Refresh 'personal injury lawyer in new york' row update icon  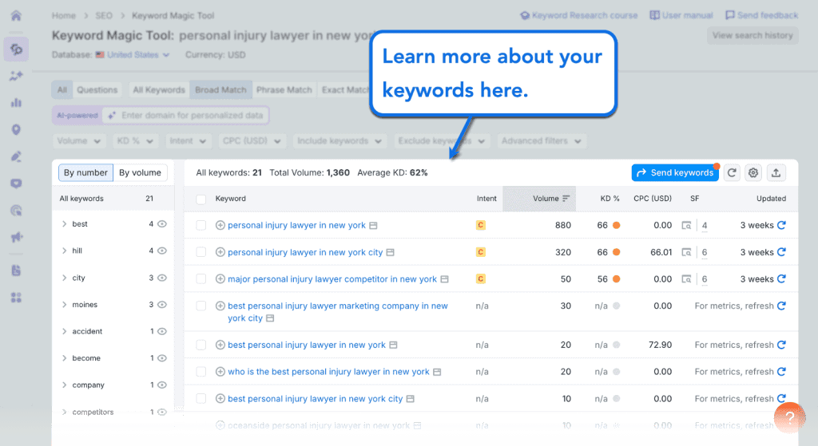781,225
